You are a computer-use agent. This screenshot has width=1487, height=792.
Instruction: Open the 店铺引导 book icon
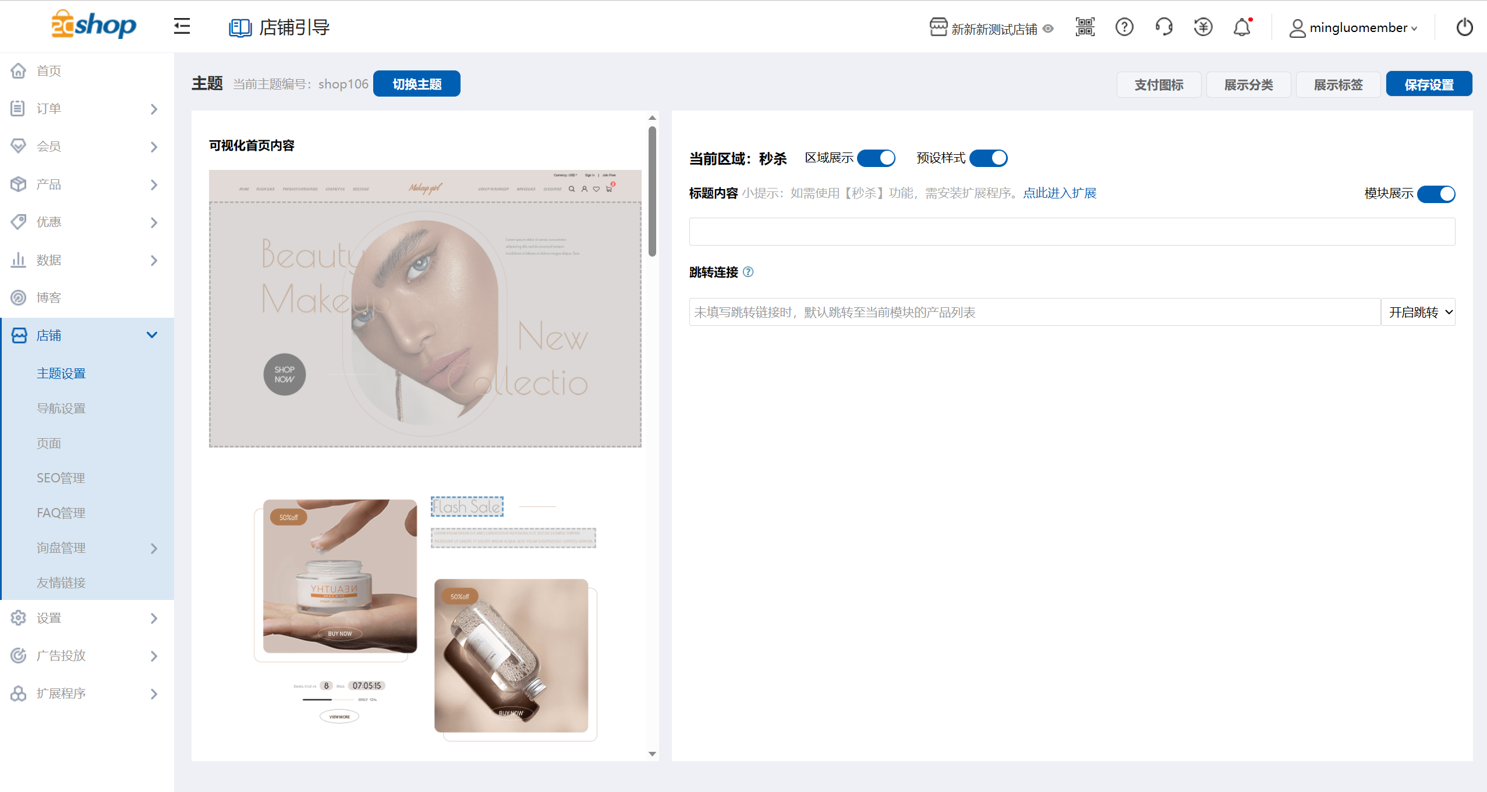coord(239,27)
